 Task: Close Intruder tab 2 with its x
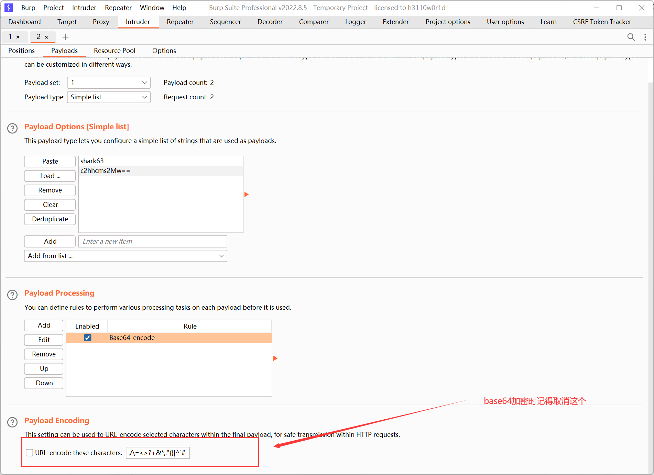pyautogui.click(x=46, y=37)
